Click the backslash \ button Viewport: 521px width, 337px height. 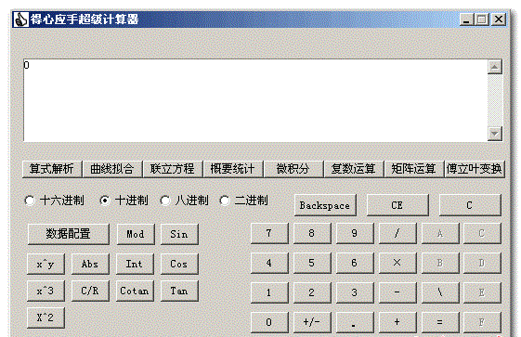440,292
